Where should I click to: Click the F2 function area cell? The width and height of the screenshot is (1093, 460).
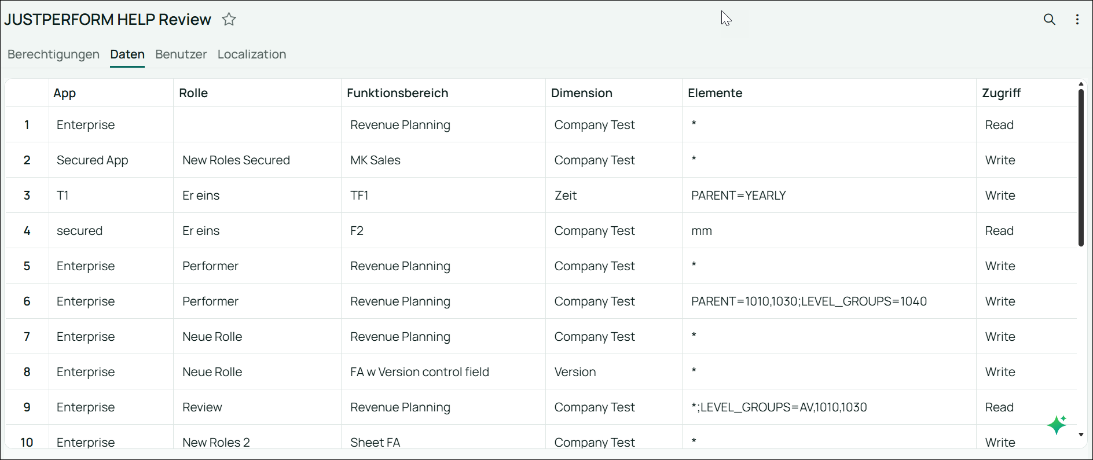tap(443, 231)
